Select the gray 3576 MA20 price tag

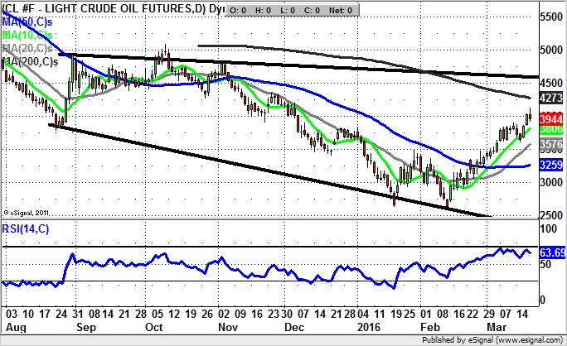(550, 144)
